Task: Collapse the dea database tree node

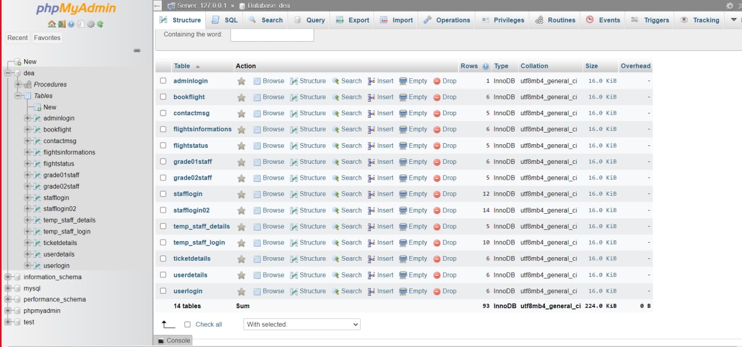Action: pos(8,73)
